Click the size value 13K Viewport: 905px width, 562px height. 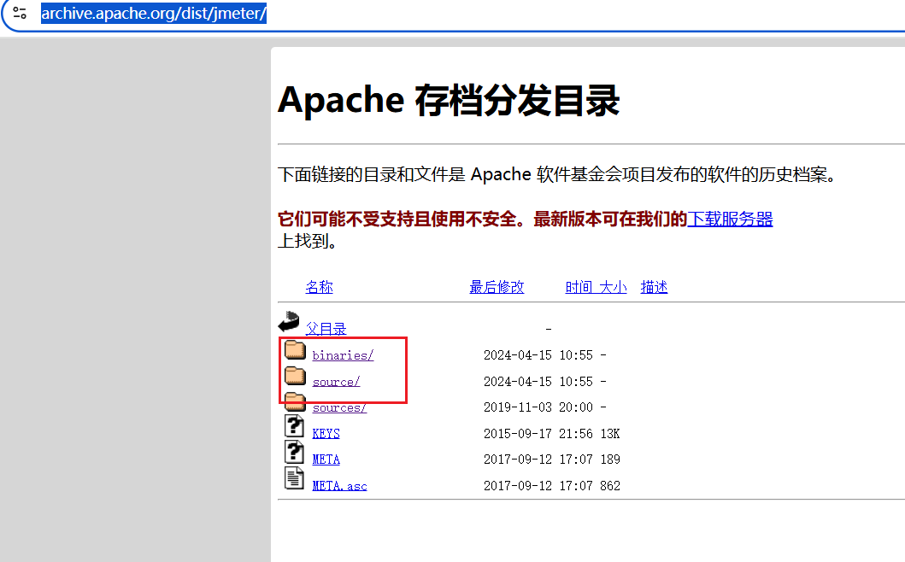pos(610,434)
